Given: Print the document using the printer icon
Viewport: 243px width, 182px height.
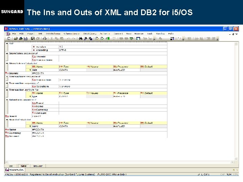Looking at the screenshot, I should [x=45, y=38].
